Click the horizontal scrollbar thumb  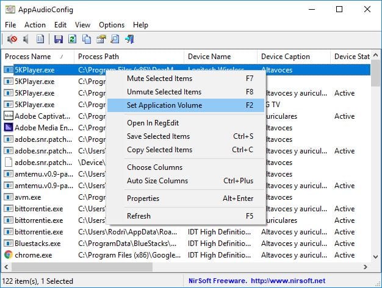coord(82,267)
